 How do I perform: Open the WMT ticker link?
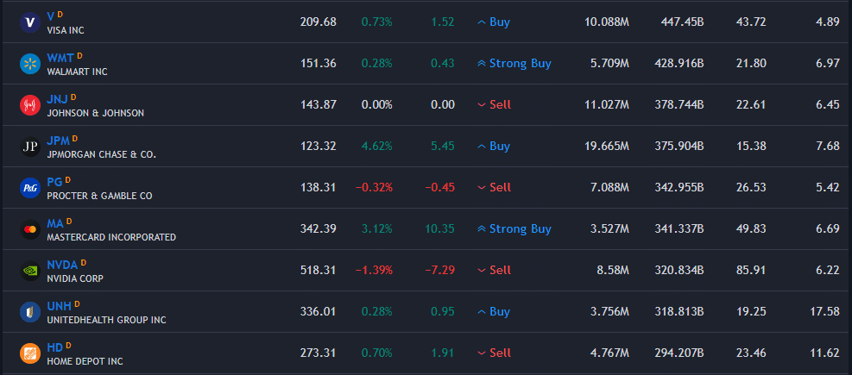pyautogui.click(x=60, y=57)
